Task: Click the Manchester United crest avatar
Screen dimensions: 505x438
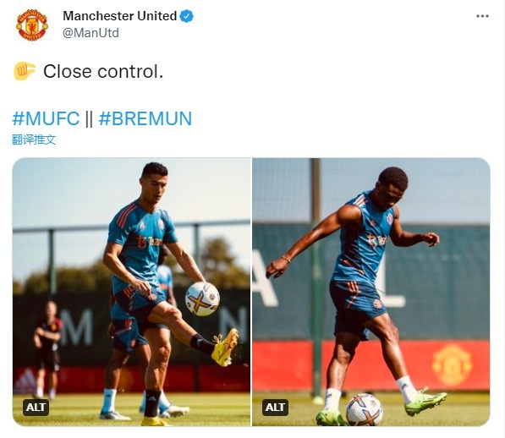Action: click(32, 25)
